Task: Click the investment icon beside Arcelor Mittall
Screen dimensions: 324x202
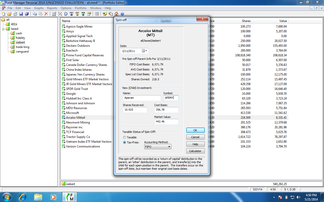Action: click(x=64, y=118)
